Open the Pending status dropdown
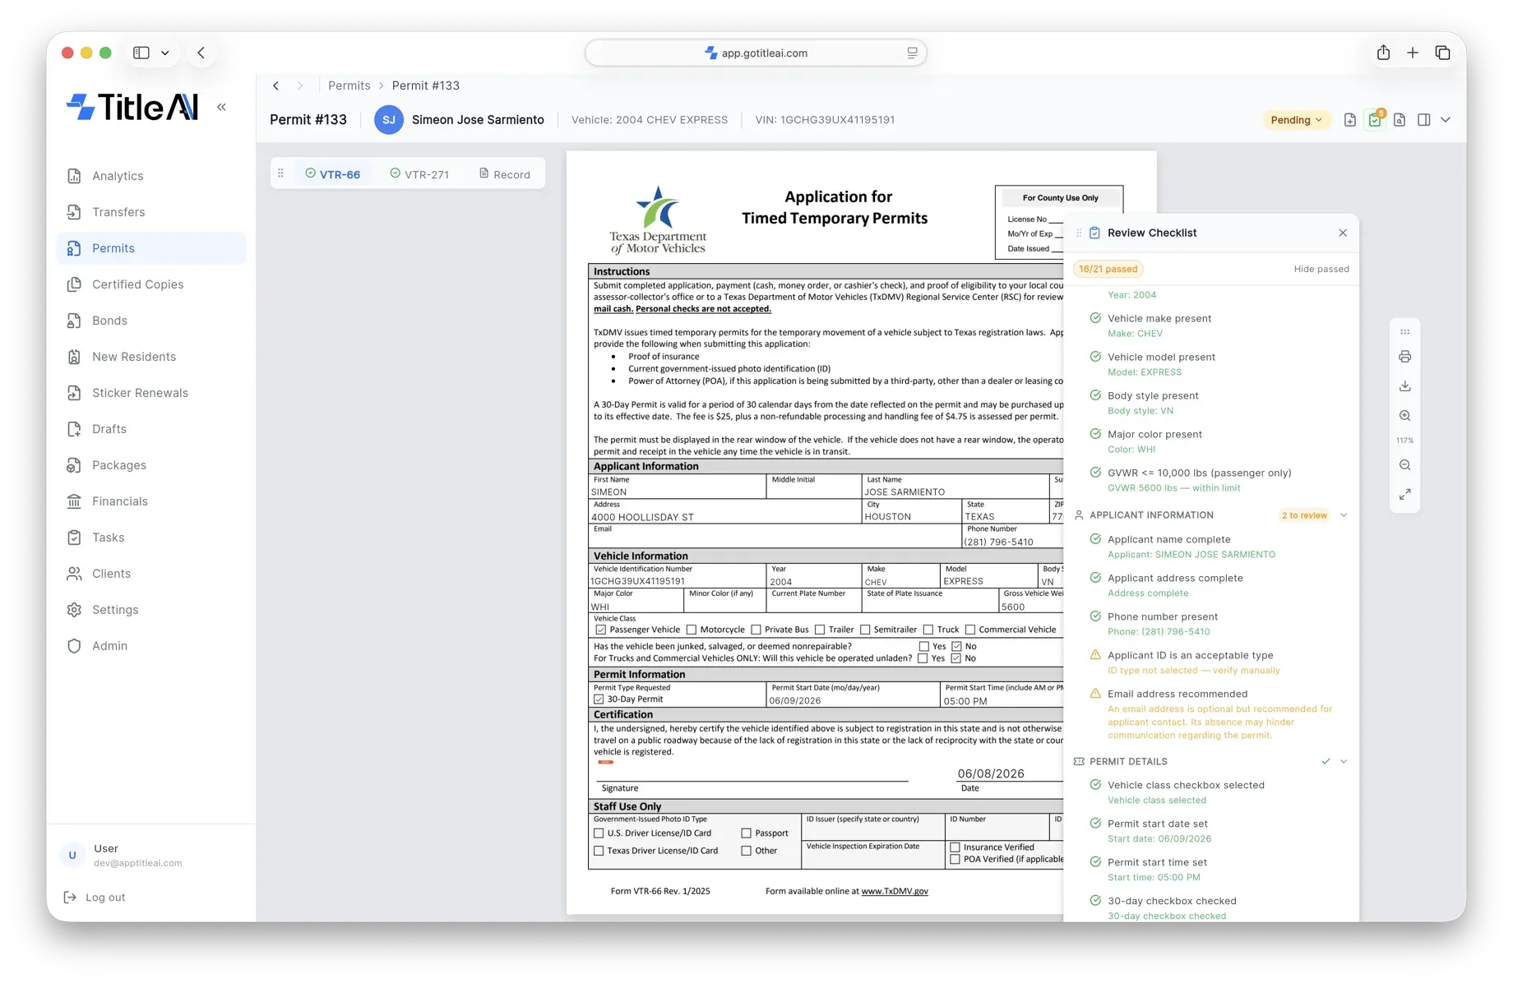Image resolution: width=1513 pixels, height=983 pixels. click(1296, 120)
